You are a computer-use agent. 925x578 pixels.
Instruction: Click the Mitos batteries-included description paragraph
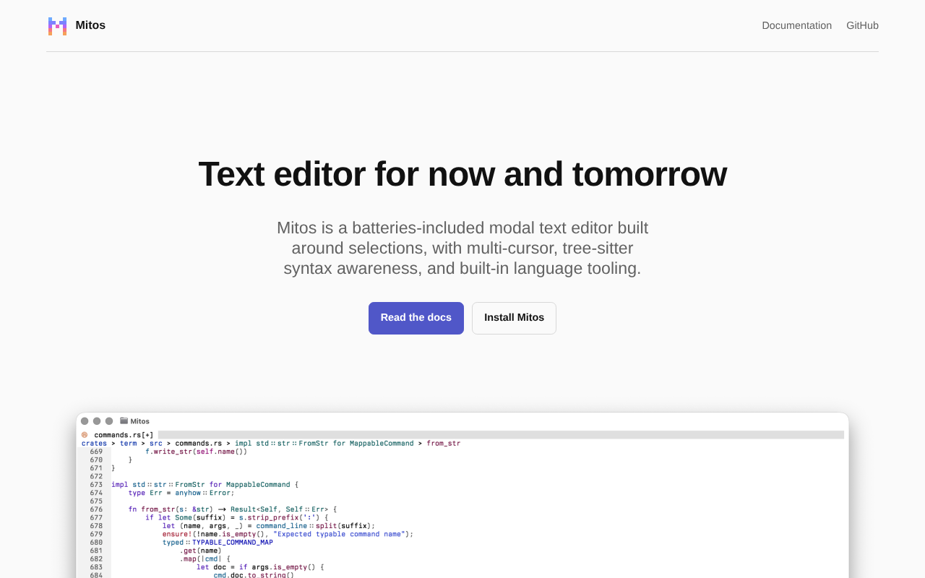(x=462, y=249)
